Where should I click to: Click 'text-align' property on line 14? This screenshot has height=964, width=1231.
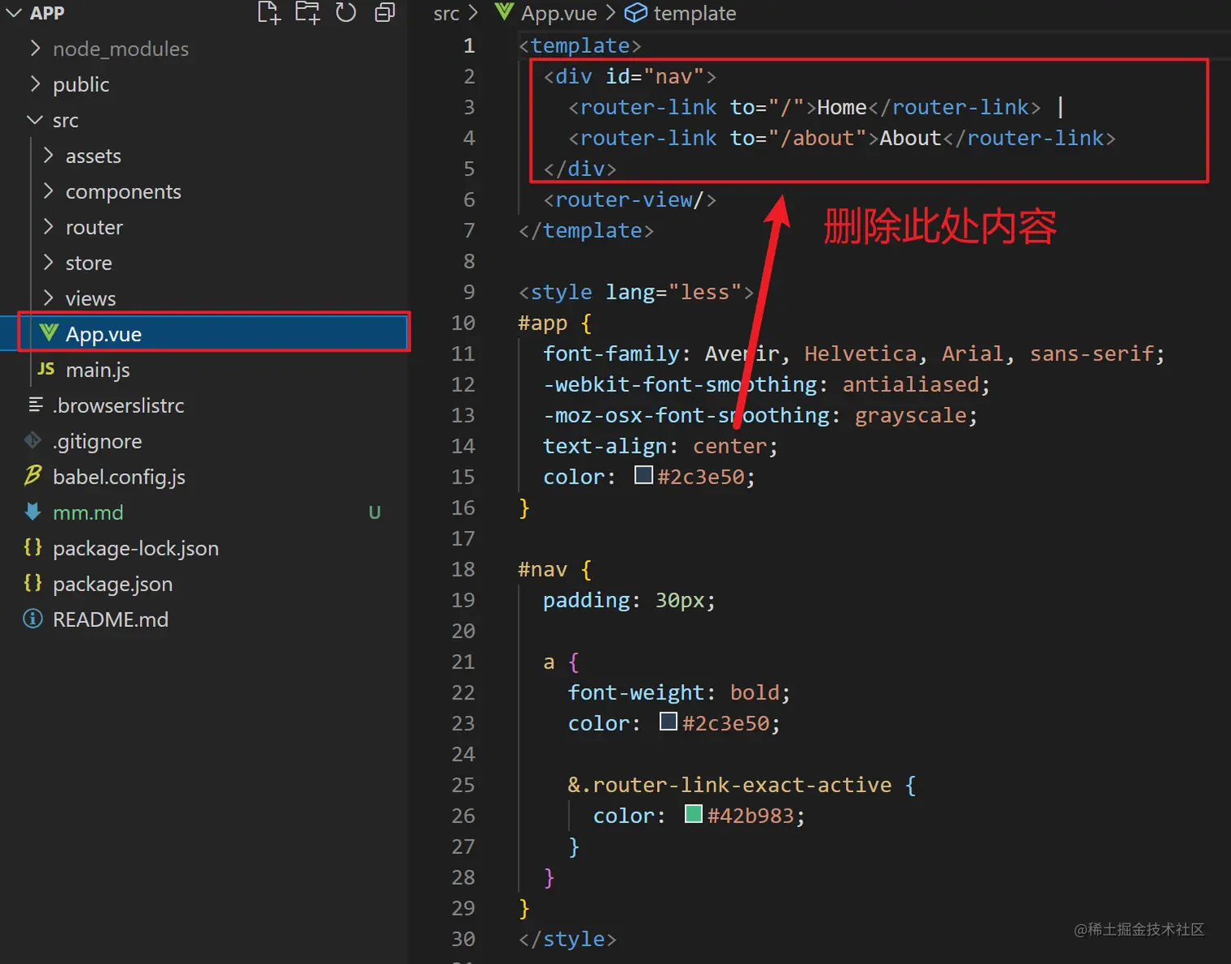pyautogui.click(x=606, y=446)
